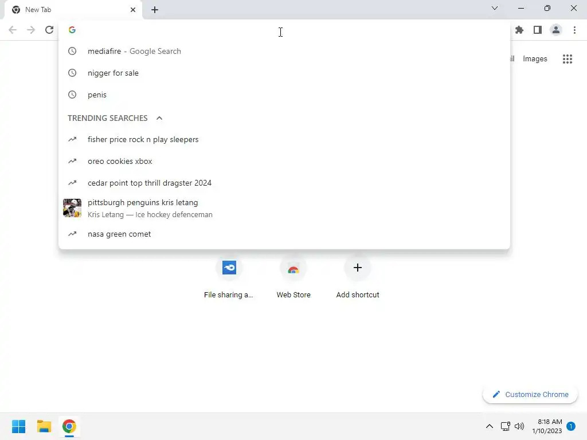Click the trending icon beside 'cedar point top thrill dragster 2024'
Viewport: 587px width, 440px height.
click(72, 183)
